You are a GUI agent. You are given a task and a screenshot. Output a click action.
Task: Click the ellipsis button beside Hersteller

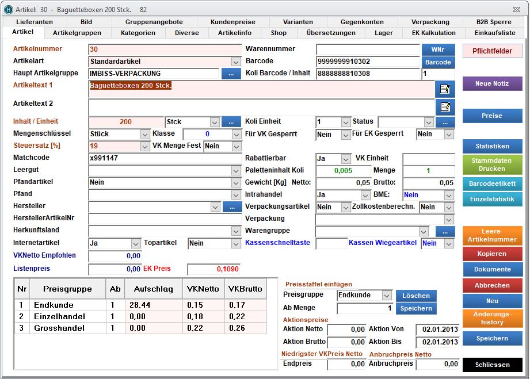pyautogui.click(x=232, y=206)
